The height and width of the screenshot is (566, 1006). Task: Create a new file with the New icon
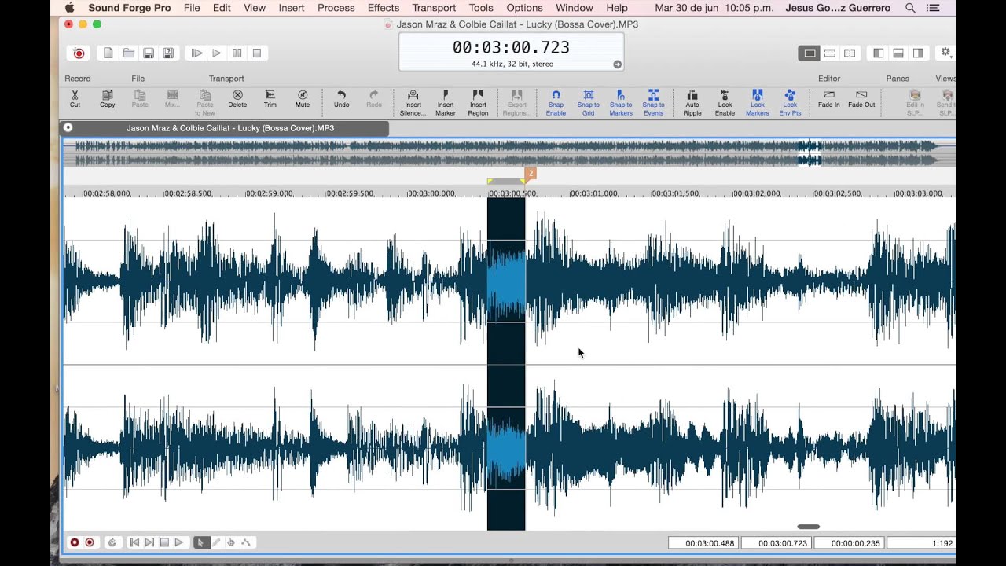point(108,53)
